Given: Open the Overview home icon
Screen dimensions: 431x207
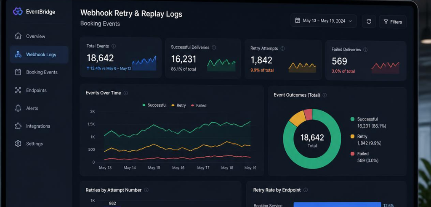Looking at the screenshot, I should 18,36.
